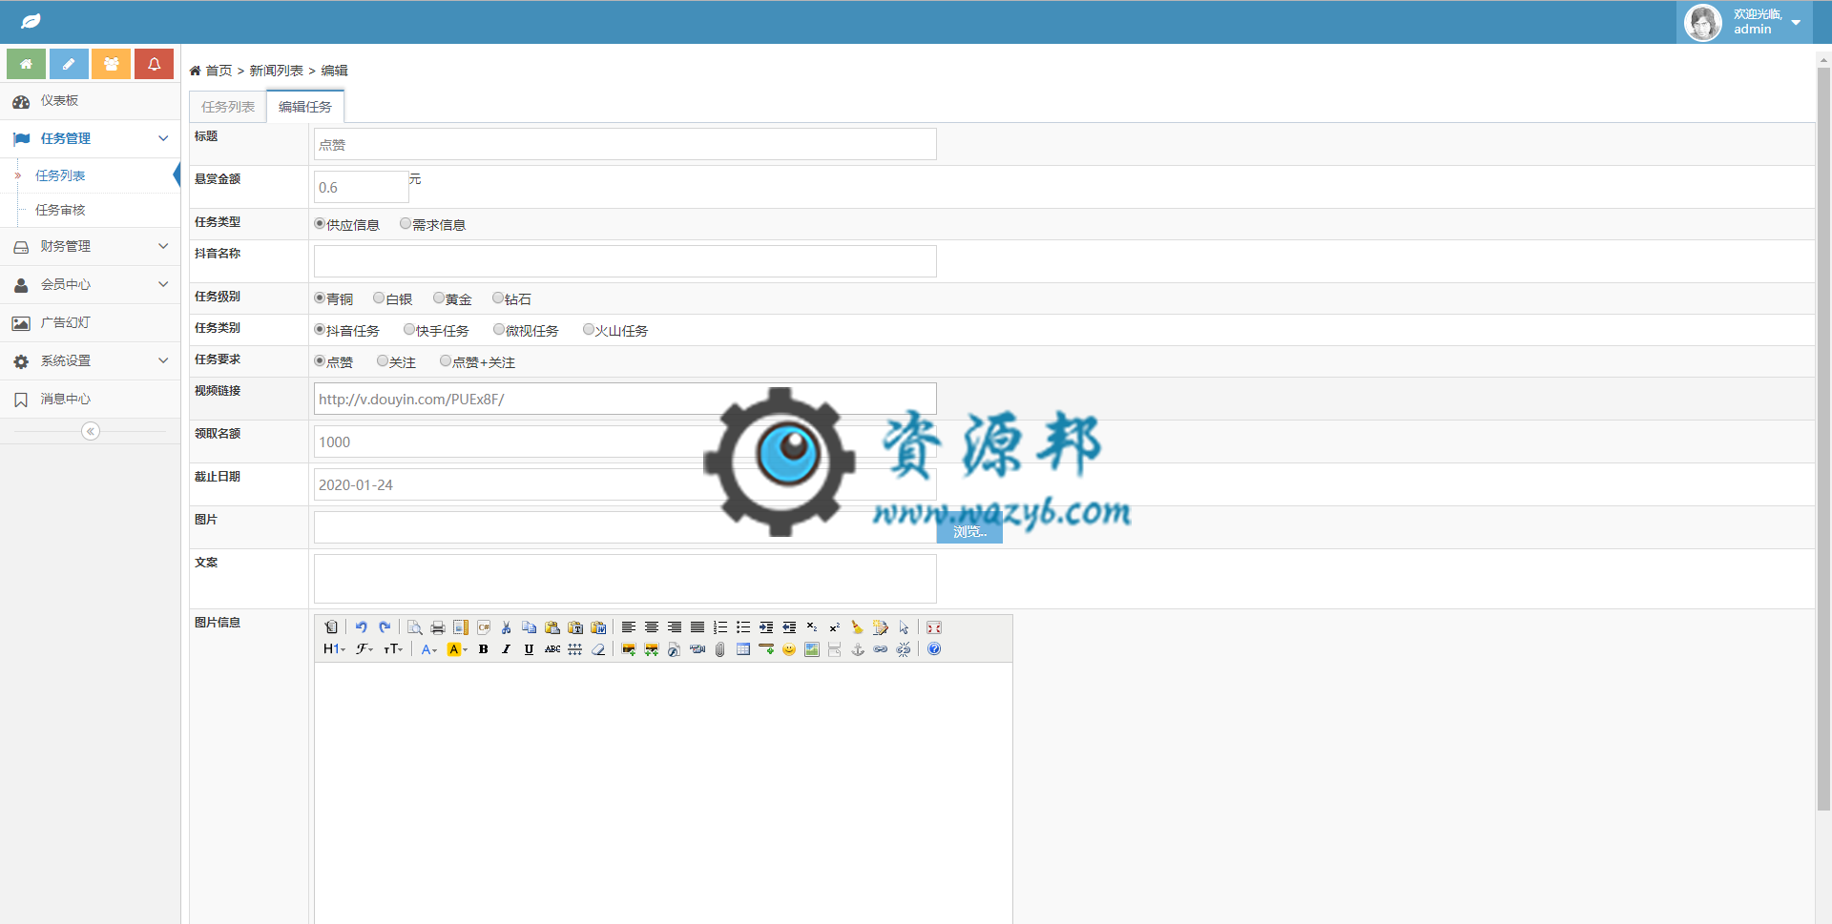Select 白银 task level

tap(379, 298)
